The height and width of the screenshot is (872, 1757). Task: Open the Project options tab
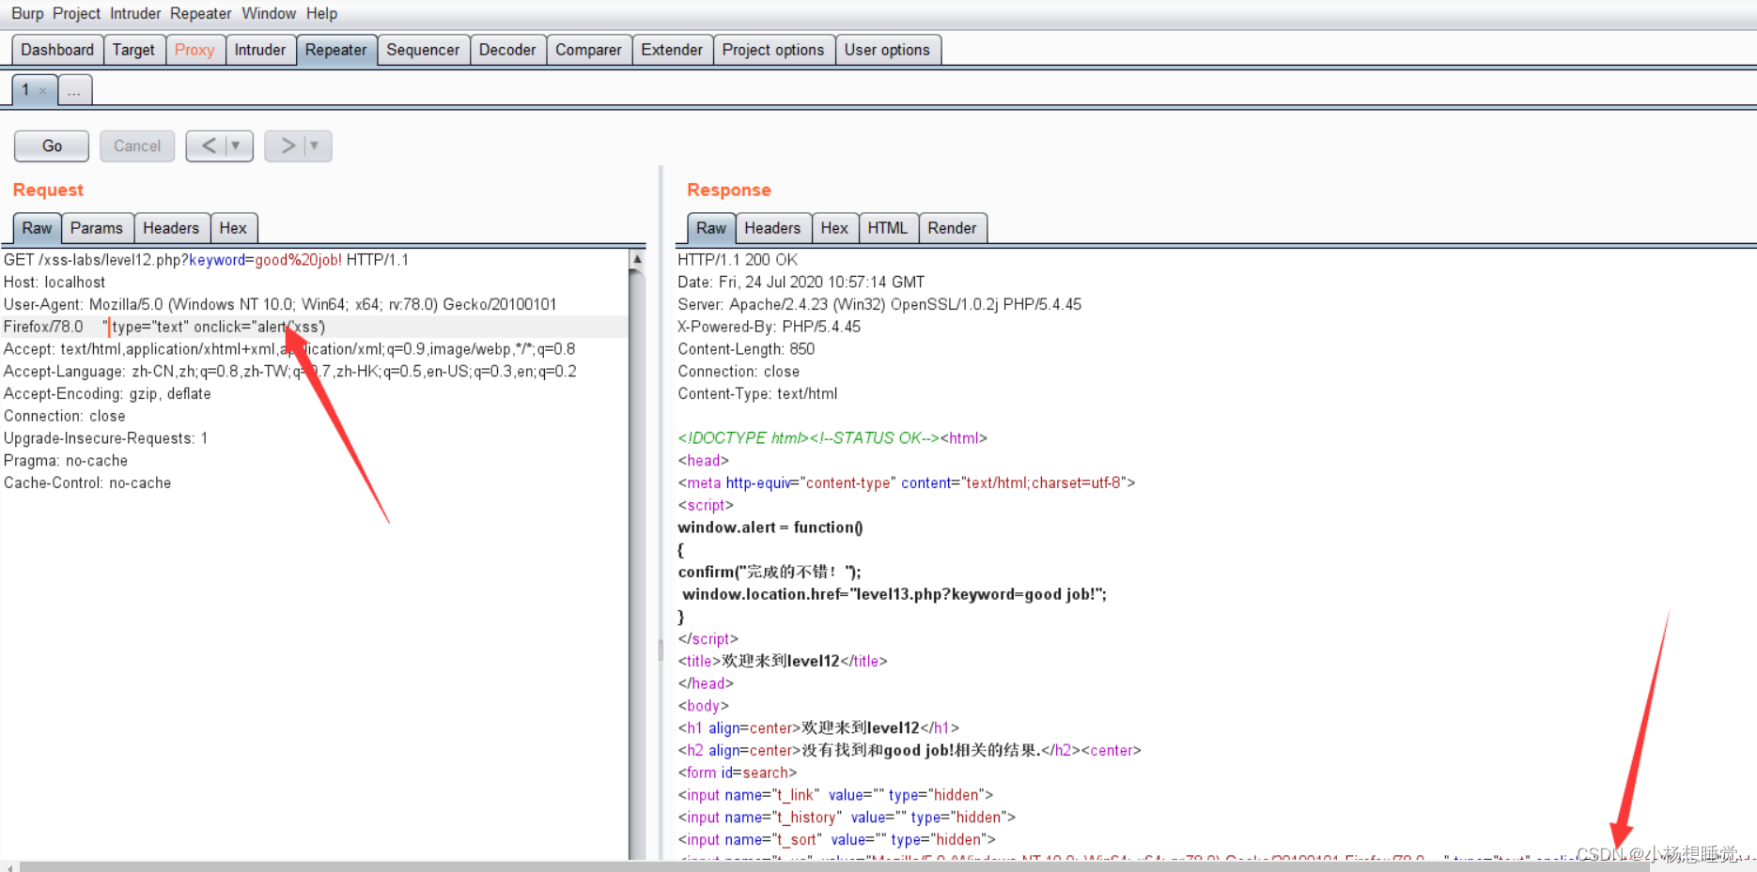click(773, 50)
